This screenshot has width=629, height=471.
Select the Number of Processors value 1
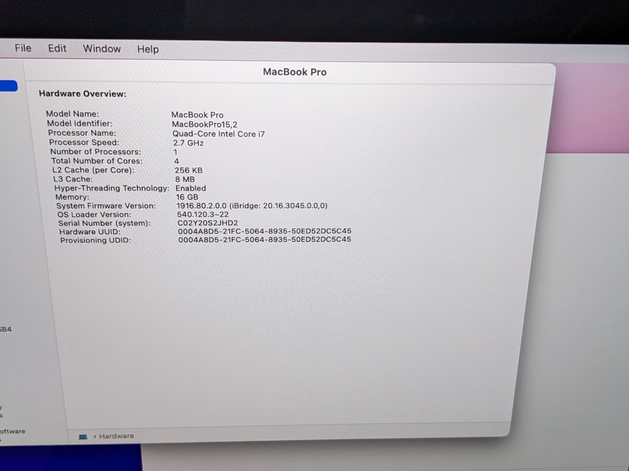(x=175, y=152)
